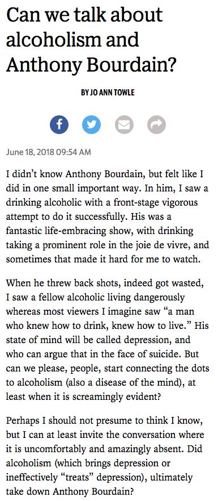218x501 pixels.
Task: Click the date "June 18, 2018"
Action: tap(30, 152)
